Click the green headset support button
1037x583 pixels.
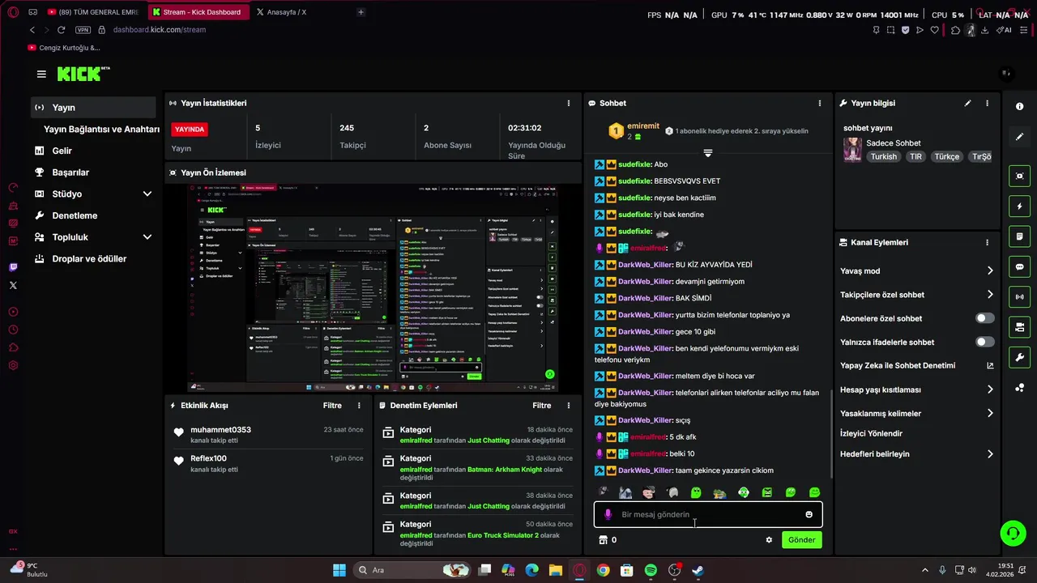[1013, 533]
